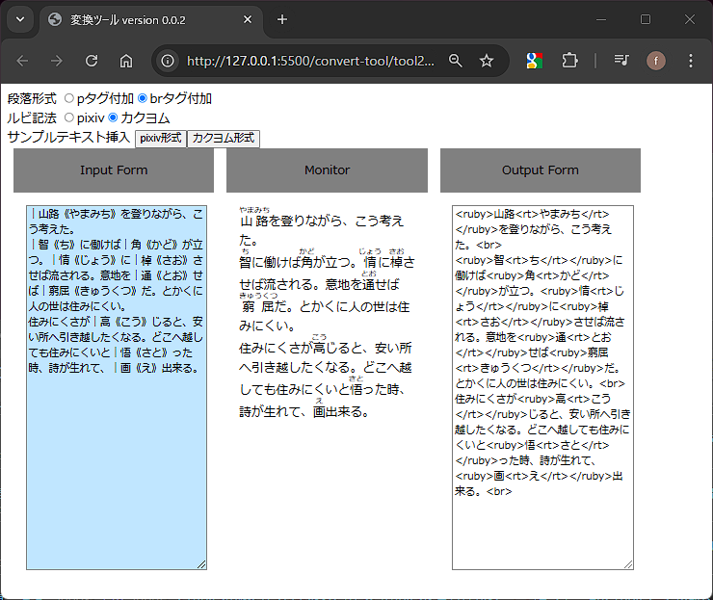Image resolution: width=713 pixels, height=600 pixels.
Task: Click the Monitor header
Action: click(327, 170)
